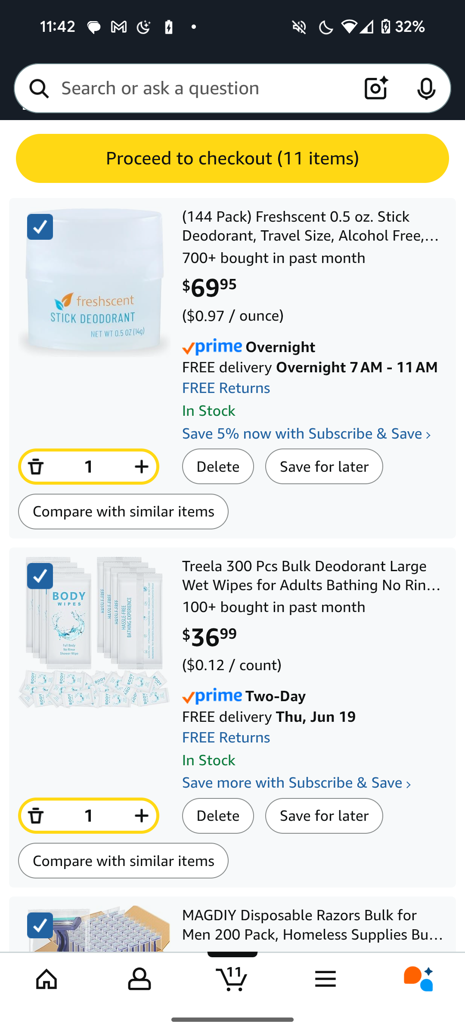
Task: Open the account profile tab
Action: (x=139, y=978)
